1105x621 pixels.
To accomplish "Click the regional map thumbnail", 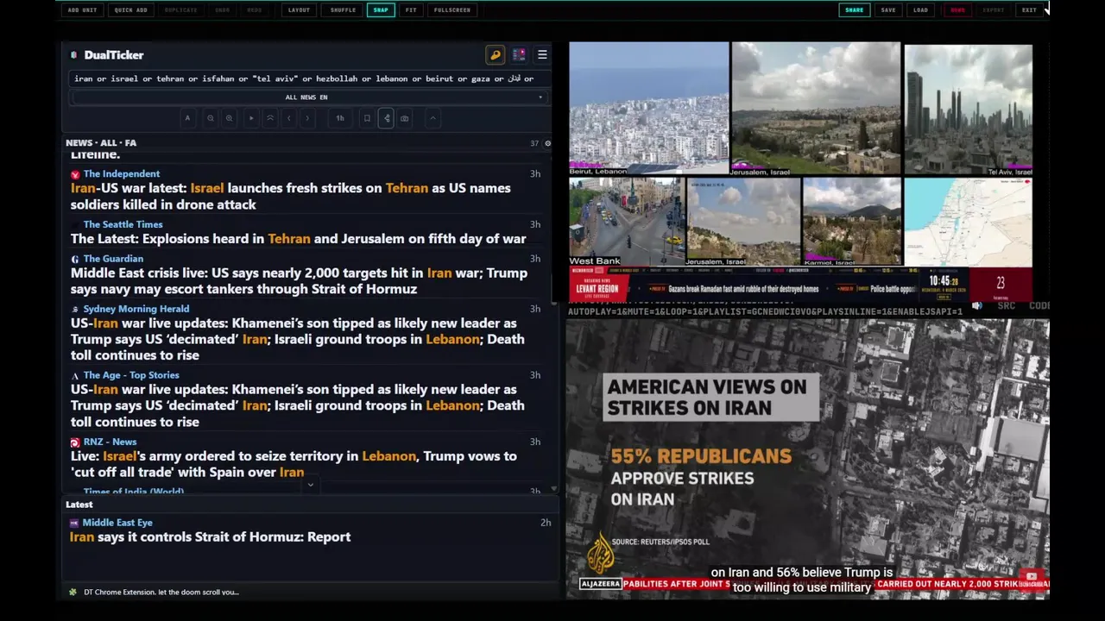I will [968, 222].
